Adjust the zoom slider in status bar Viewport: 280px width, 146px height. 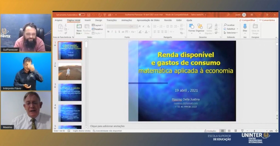255,131
